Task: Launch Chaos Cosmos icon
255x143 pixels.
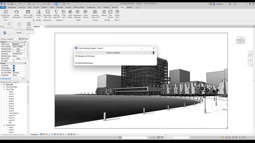Action: pos(86,12)
